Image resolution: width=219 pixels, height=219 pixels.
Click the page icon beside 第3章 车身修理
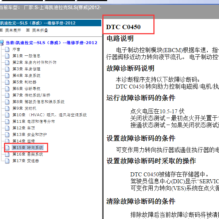pos(7,69)
